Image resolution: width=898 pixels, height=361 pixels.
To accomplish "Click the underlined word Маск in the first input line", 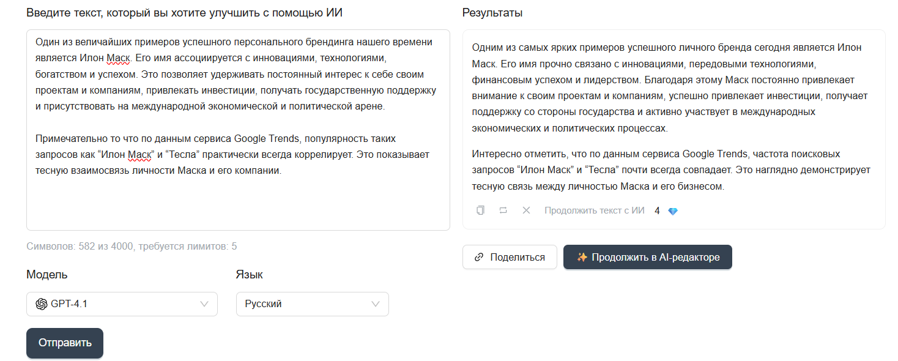I will [x=119, y=59].
